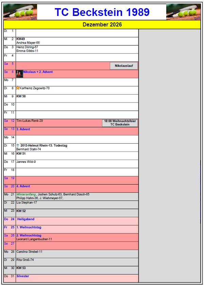The image size is (204, 285).
Task: Click Leonard Langenbucher-11 entry
Action: pyautogui.click(x=34, y=239)
